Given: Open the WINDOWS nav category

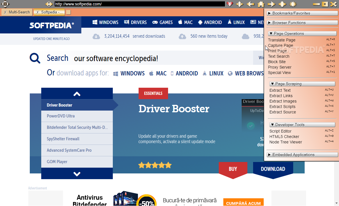Looking at the screenshot, I should coord(105,22).
